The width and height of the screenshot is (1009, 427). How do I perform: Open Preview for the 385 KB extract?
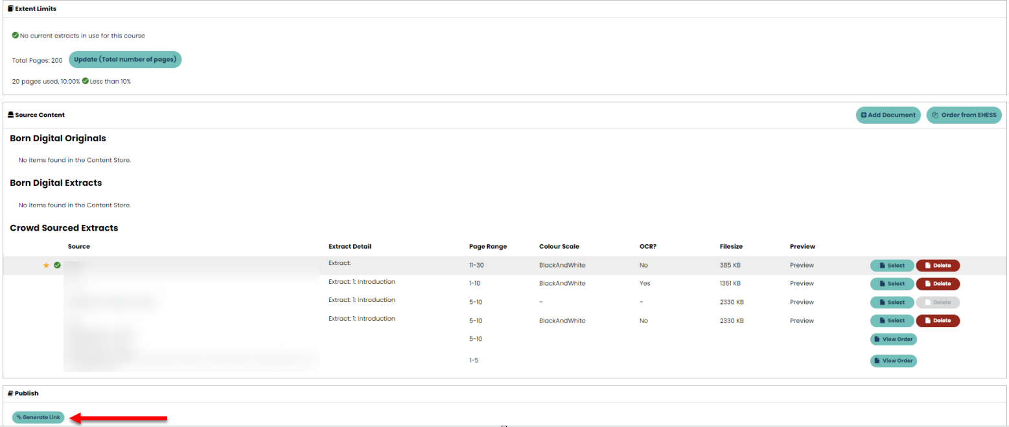[802, 266]
